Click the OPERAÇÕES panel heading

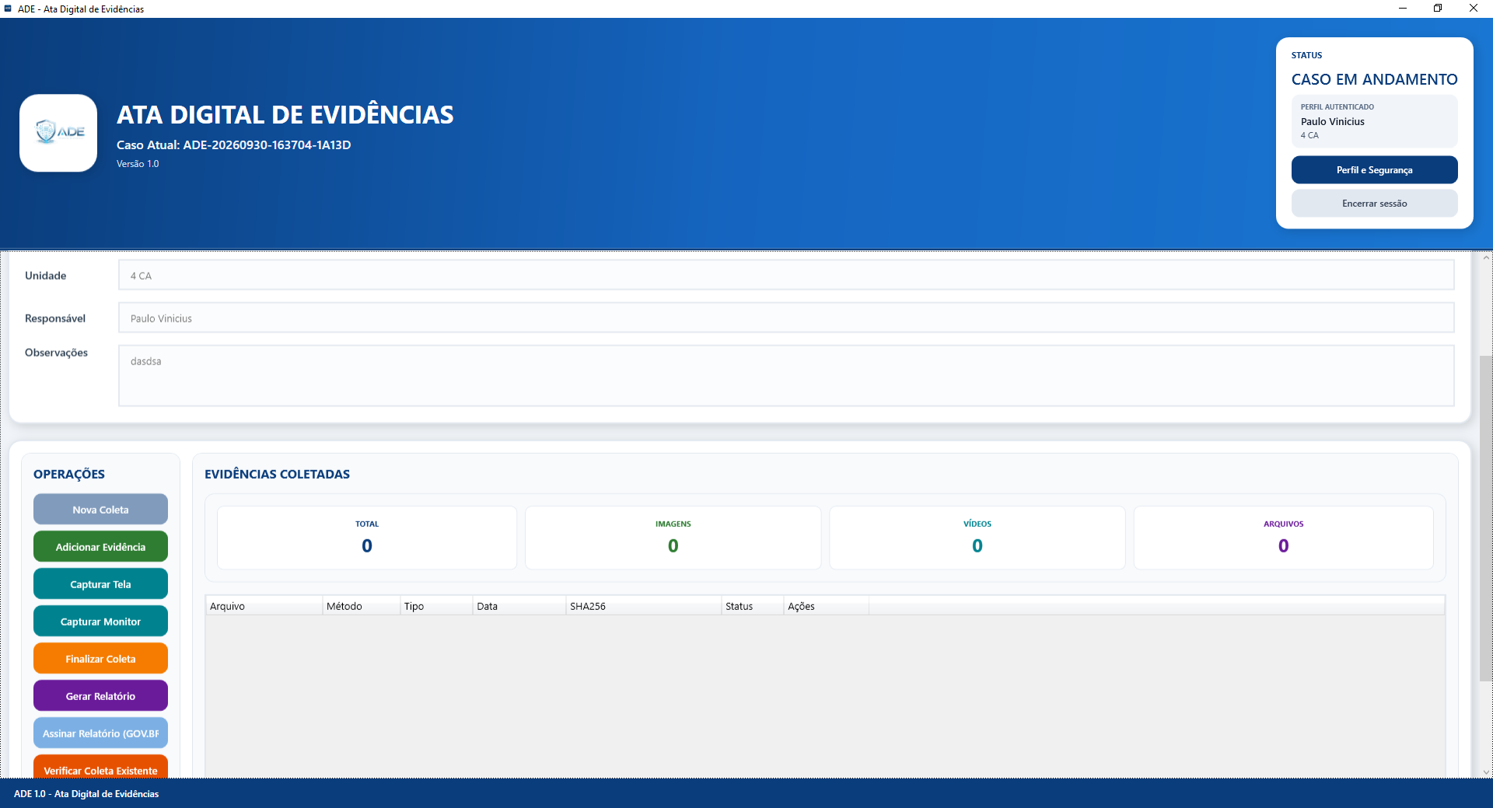69,474
